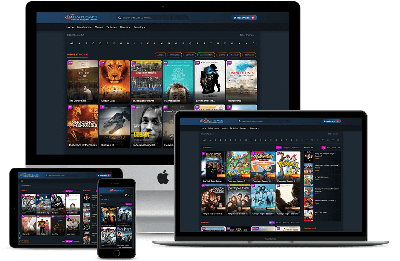
Task: Click the HalimThemes logo on the iMac screen
Action: coord(81,17)
